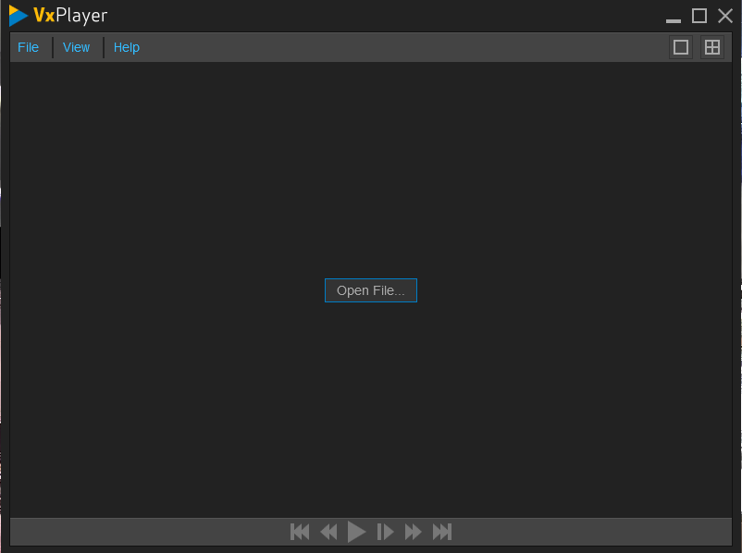
Task: Rewind the playback
Action: pos(328,532)
